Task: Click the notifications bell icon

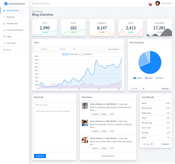Action: 149,4
